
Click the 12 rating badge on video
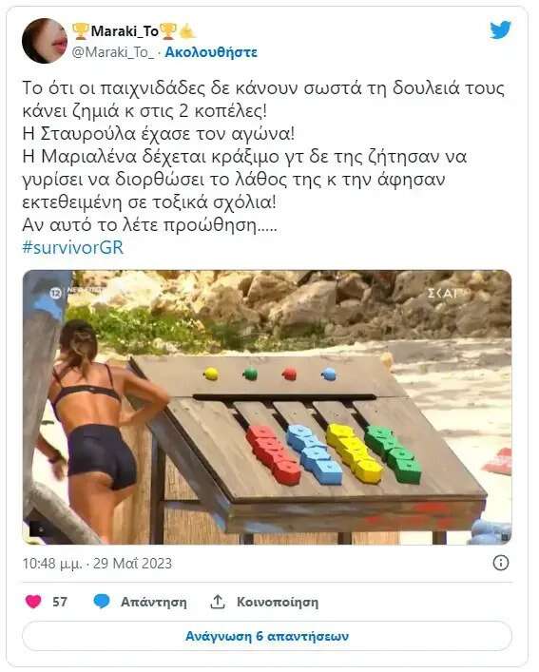pos(55,293)
